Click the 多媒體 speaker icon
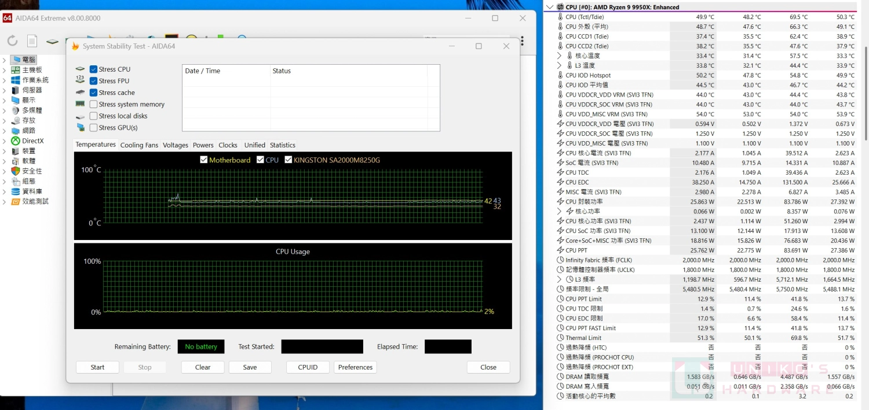The image size is (869, 410). 15,110
